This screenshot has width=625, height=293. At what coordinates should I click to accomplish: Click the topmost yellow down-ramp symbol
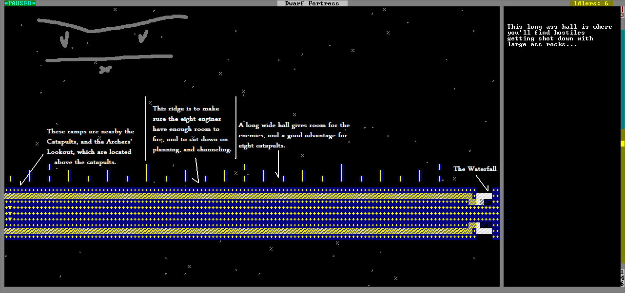pos(10,208)
